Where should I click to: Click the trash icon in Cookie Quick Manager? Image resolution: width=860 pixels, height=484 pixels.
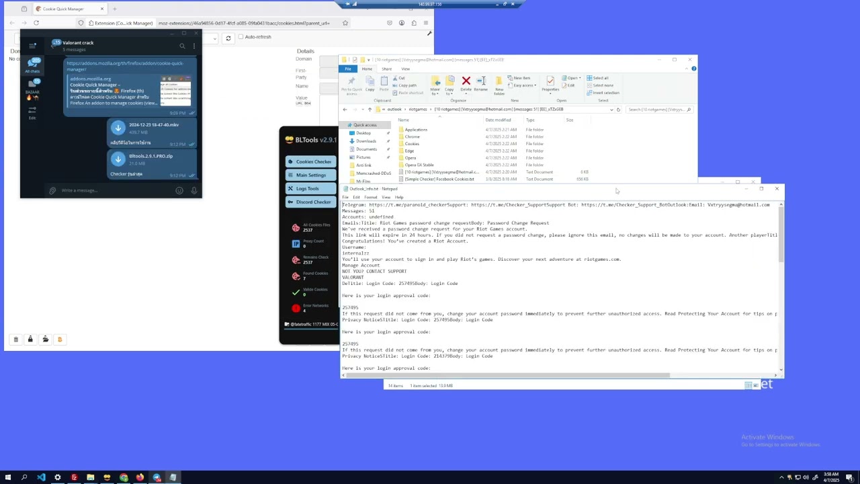(15, 339)
